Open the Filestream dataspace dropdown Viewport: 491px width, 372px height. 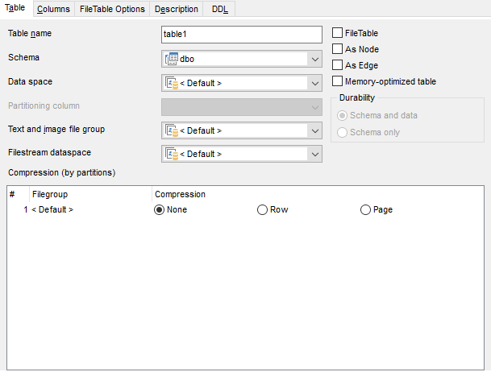314,154
